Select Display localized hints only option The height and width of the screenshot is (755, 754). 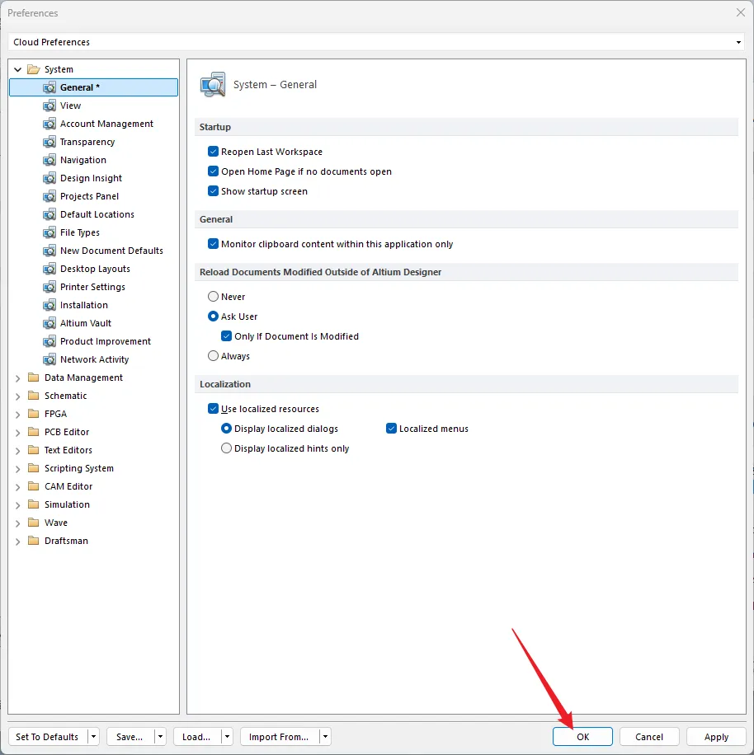click(x=226, y=448)
